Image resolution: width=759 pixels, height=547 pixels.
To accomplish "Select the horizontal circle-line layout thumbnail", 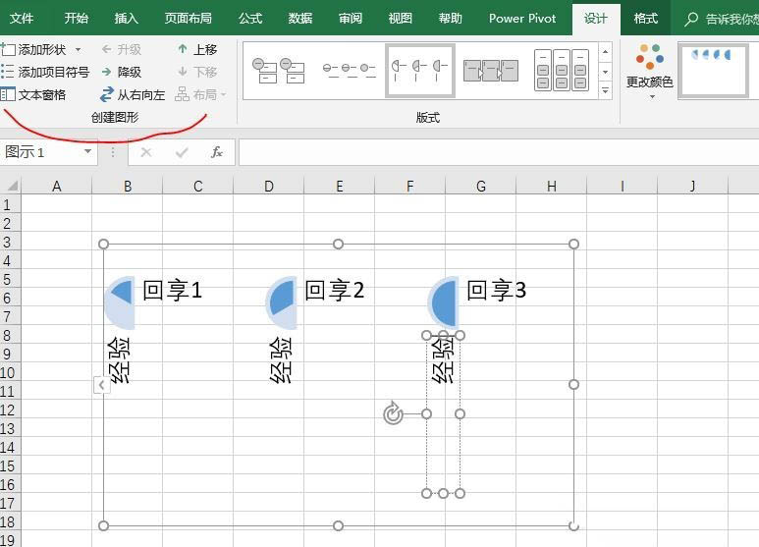I will pyautogui.click(x=349, y=71).
